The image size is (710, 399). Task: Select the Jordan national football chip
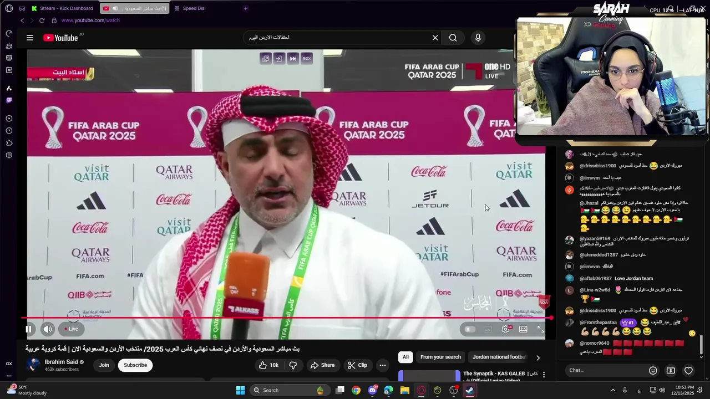tap(499, 357)
